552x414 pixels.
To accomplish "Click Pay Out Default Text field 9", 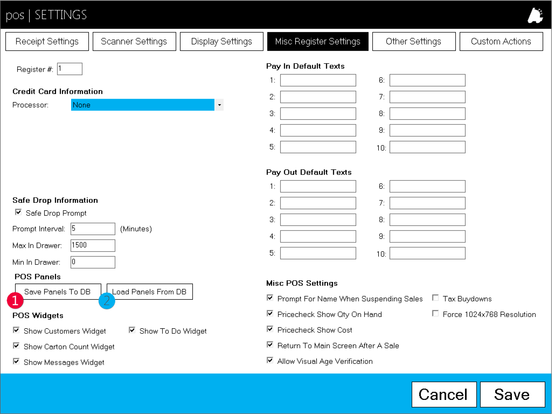I will click(427, 236).
